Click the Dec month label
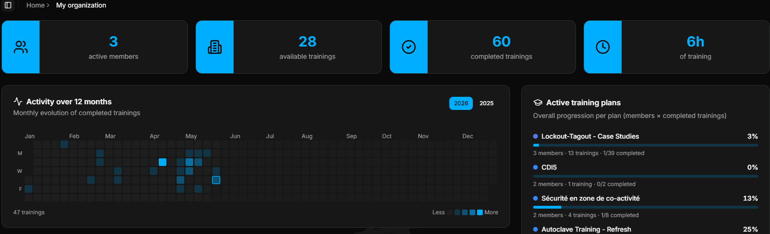770x234 pixels. tap(468, 136)
